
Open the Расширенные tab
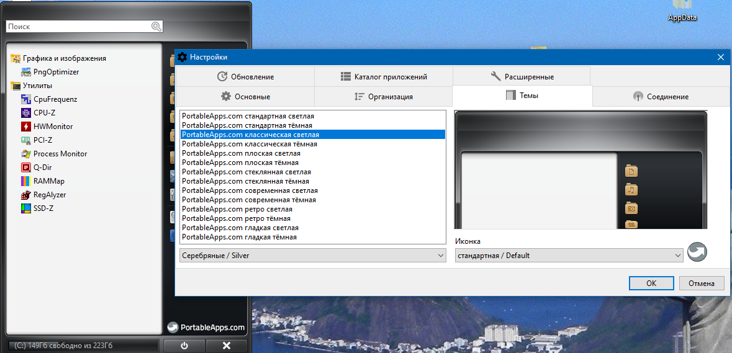(522, 76)
